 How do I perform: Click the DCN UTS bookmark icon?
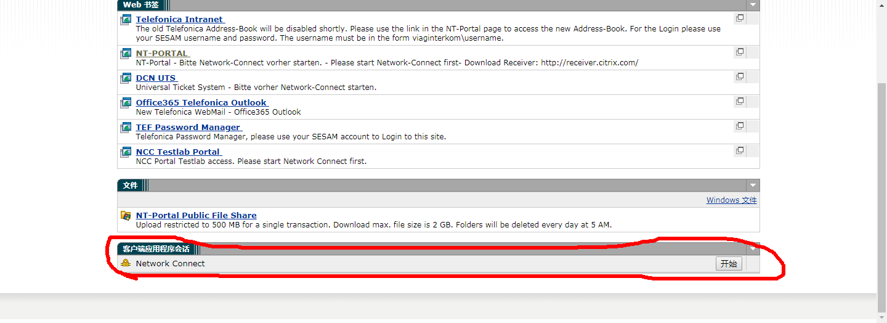click(126, 78)
